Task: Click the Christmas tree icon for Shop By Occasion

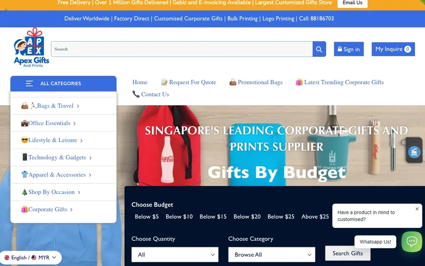Action: pos(24,192)
